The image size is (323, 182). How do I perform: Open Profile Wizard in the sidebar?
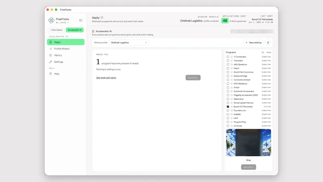[x=65, y=49]
